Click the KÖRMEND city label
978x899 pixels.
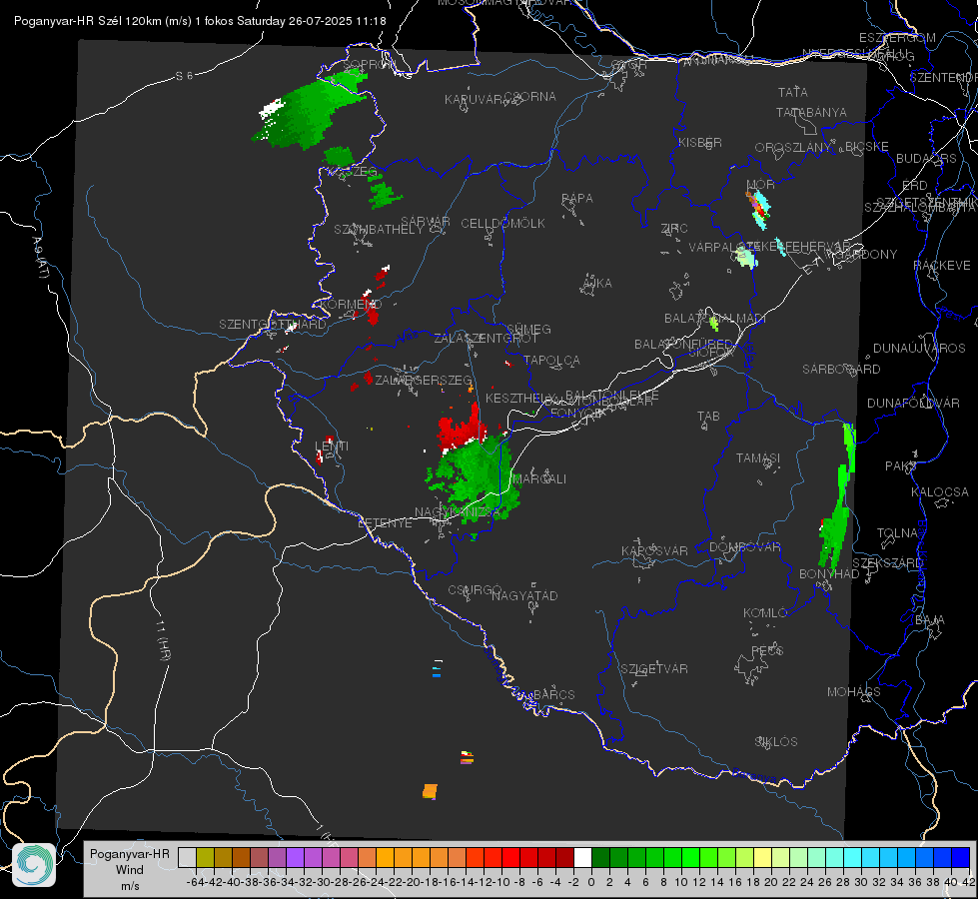350,305
